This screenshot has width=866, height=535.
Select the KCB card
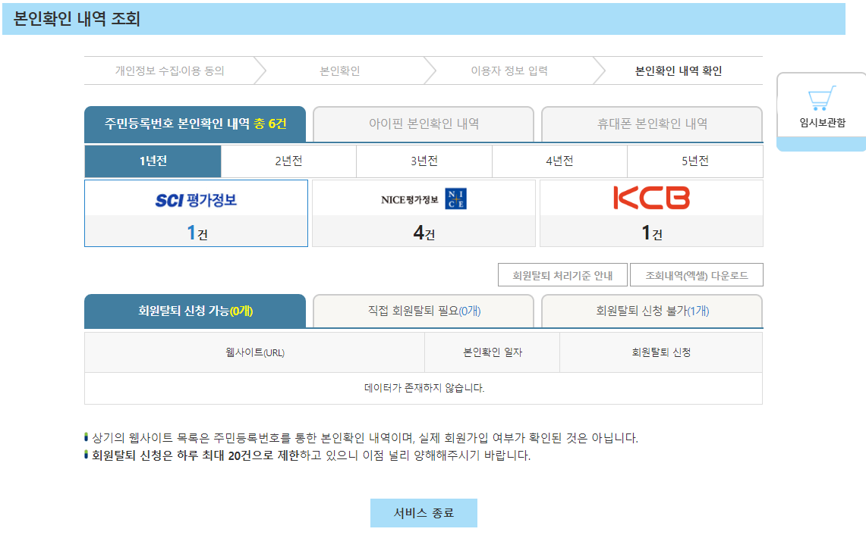tap(651, 213)
